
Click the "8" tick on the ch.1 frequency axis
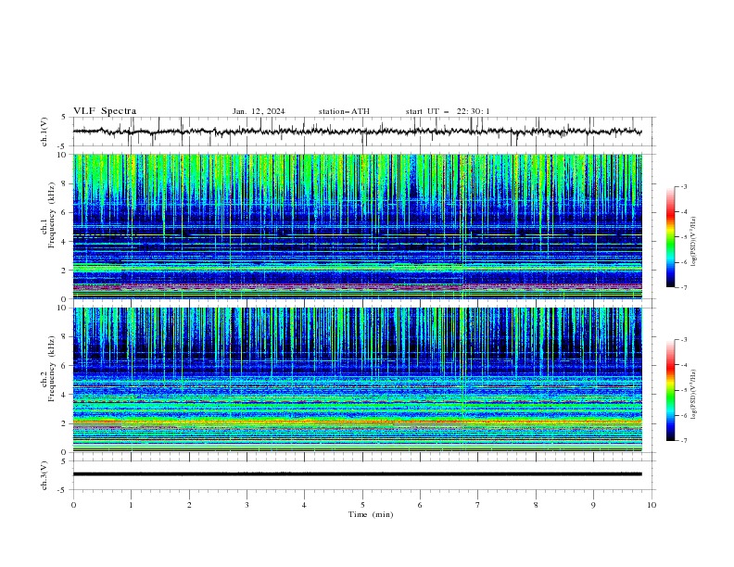tap(65, 183)
